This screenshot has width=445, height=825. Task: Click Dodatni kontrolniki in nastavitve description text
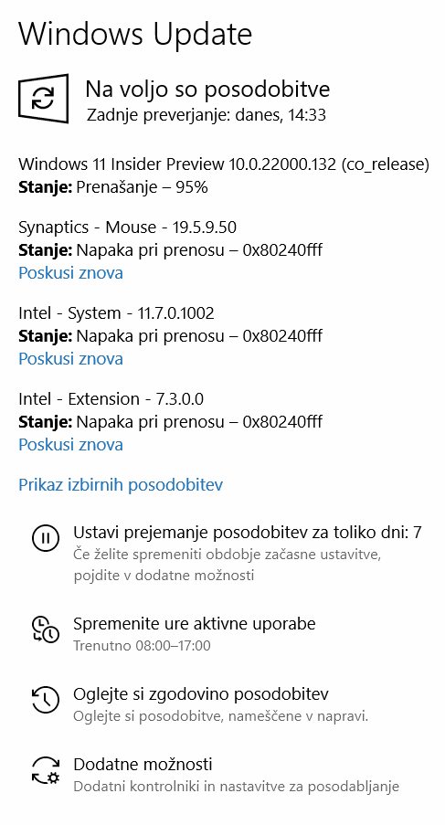click(x=236, y=787)
